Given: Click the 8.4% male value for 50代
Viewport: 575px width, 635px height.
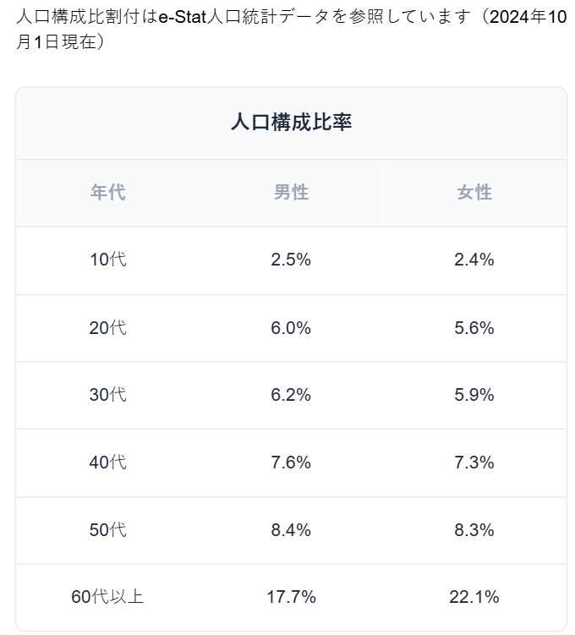Looking at the screenshot, I should coord(291,530).
